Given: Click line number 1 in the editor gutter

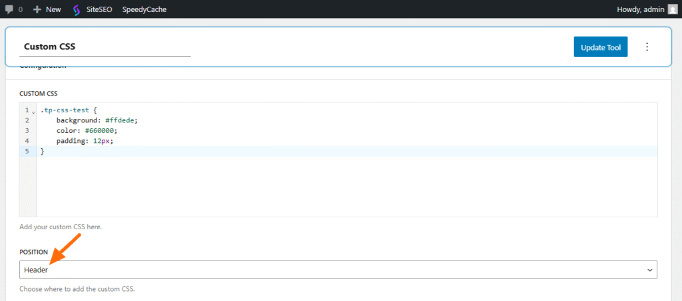Looking at the screenshot, I should pos(27,110).
